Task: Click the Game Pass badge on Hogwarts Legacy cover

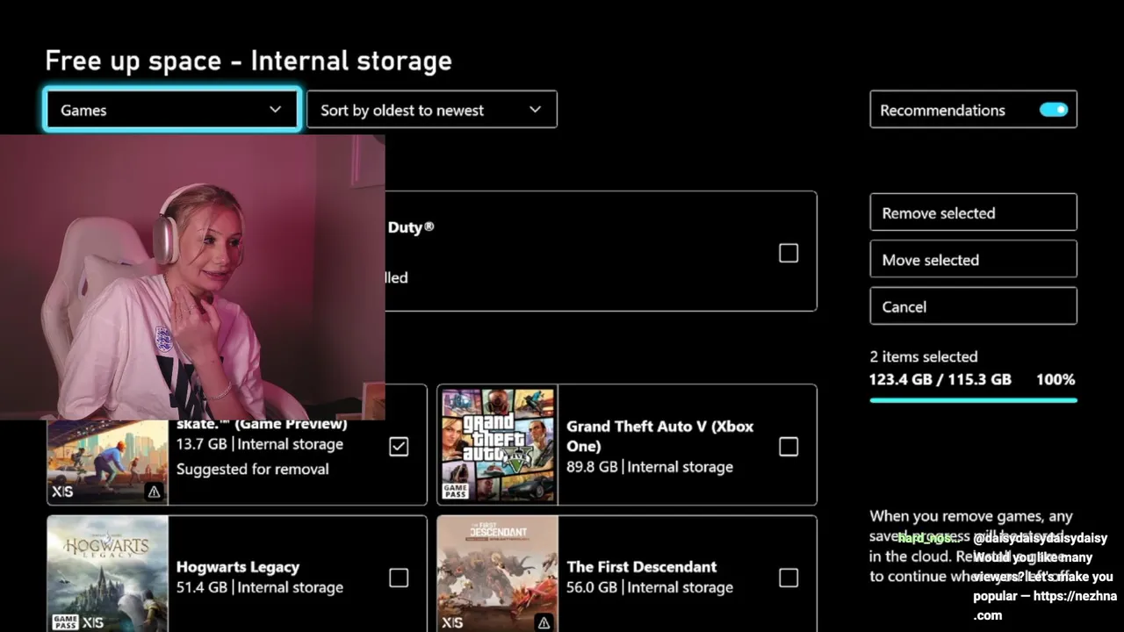Action: pyautogui.click(x=66, y=622)
